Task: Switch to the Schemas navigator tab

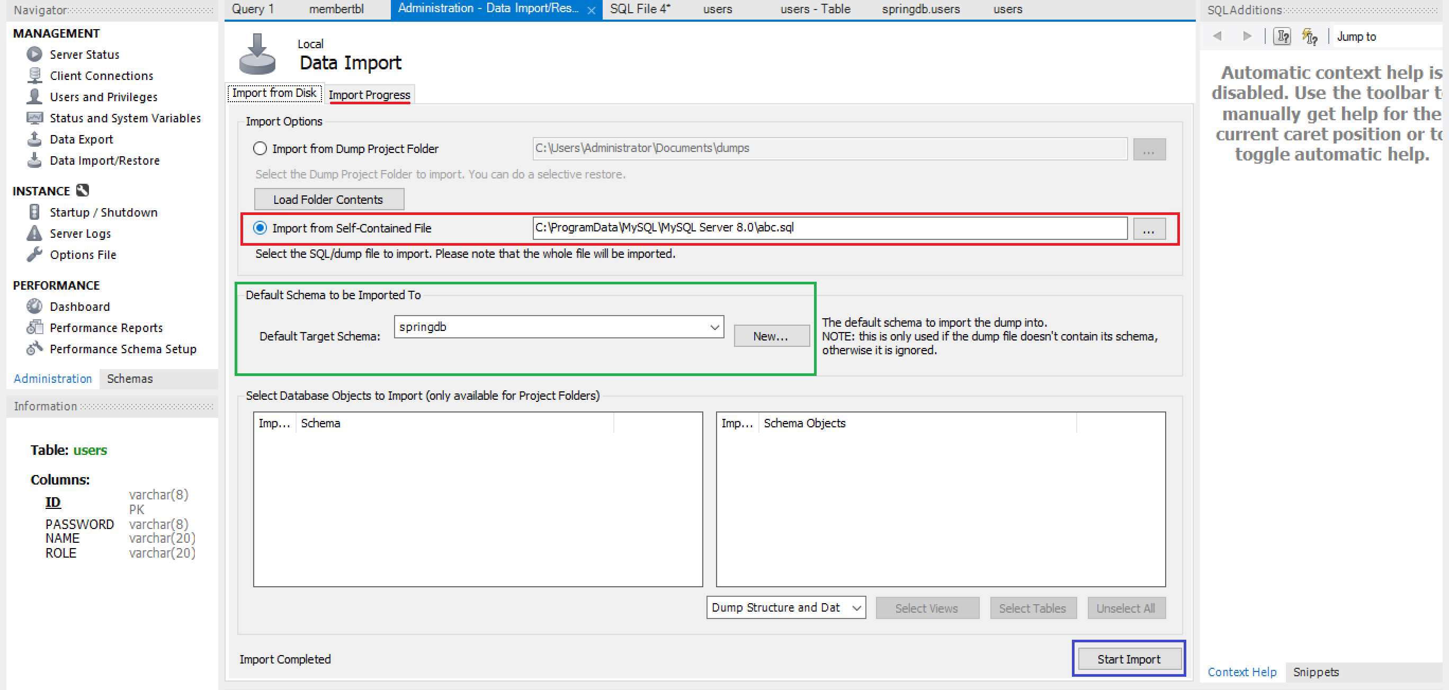Action: pyautogui.click(x=129, y=379)
